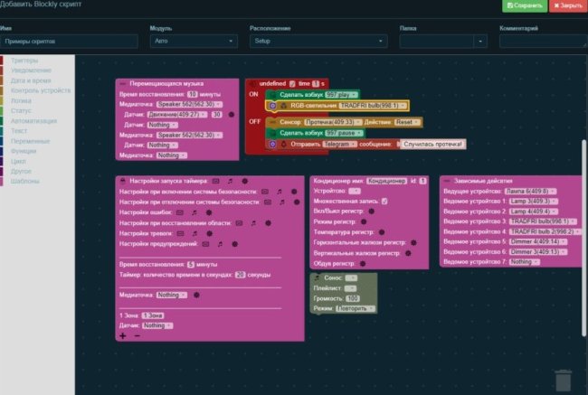This screenshot has height=395, width=588.
Task: Open the Расположение dropdown showing Setup
Action: (x=319, y=42)
